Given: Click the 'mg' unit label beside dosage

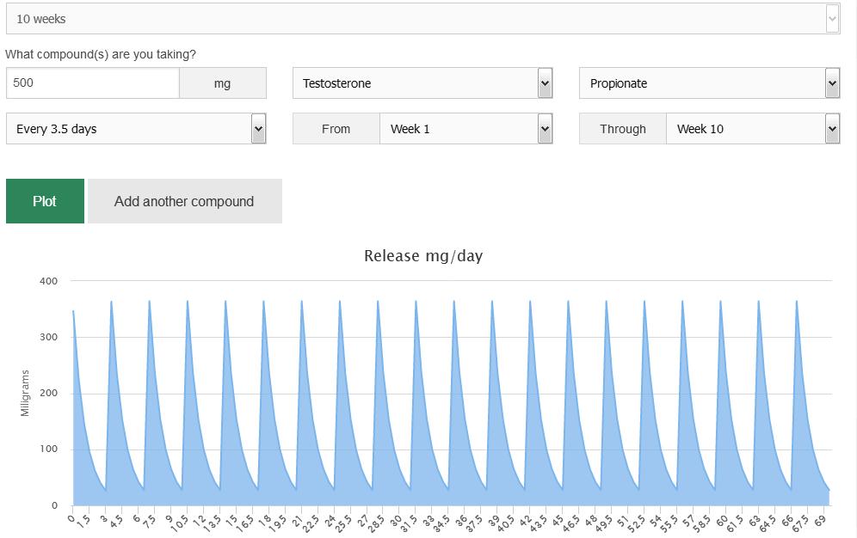Looking at the screenshot, I should pos(223,83).
